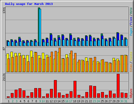Viewport: 134px width, 104px height.
Task: Click the 21131 KBytes axis label
Action: click(x=4, y=77)
